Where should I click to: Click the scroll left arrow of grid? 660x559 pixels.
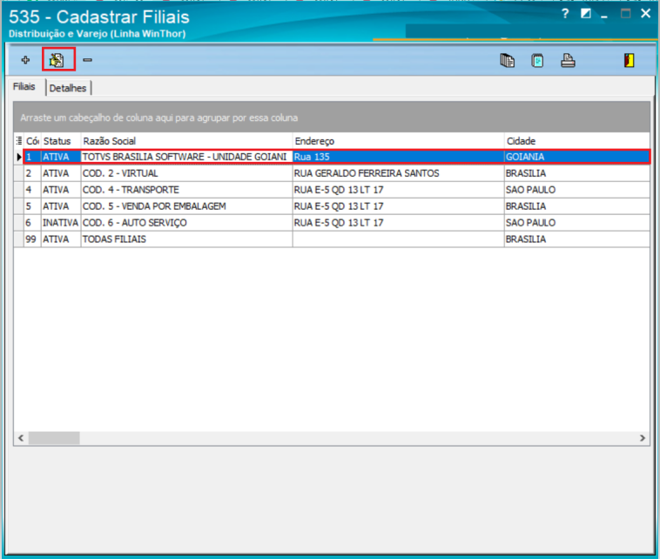click(x=21, y=438)
